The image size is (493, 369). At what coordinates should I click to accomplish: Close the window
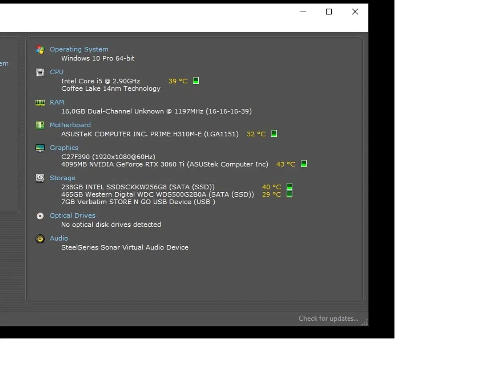[x=355, y=12]
